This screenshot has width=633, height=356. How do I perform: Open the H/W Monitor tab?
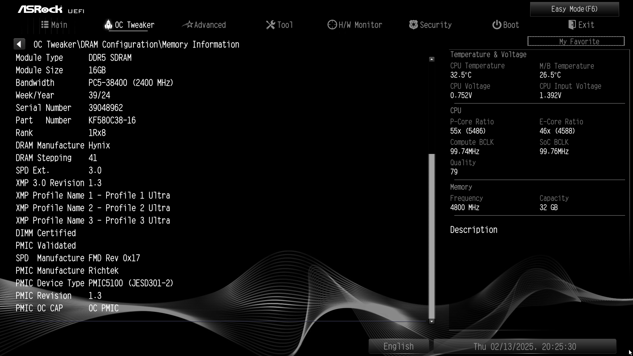point(355,25)
